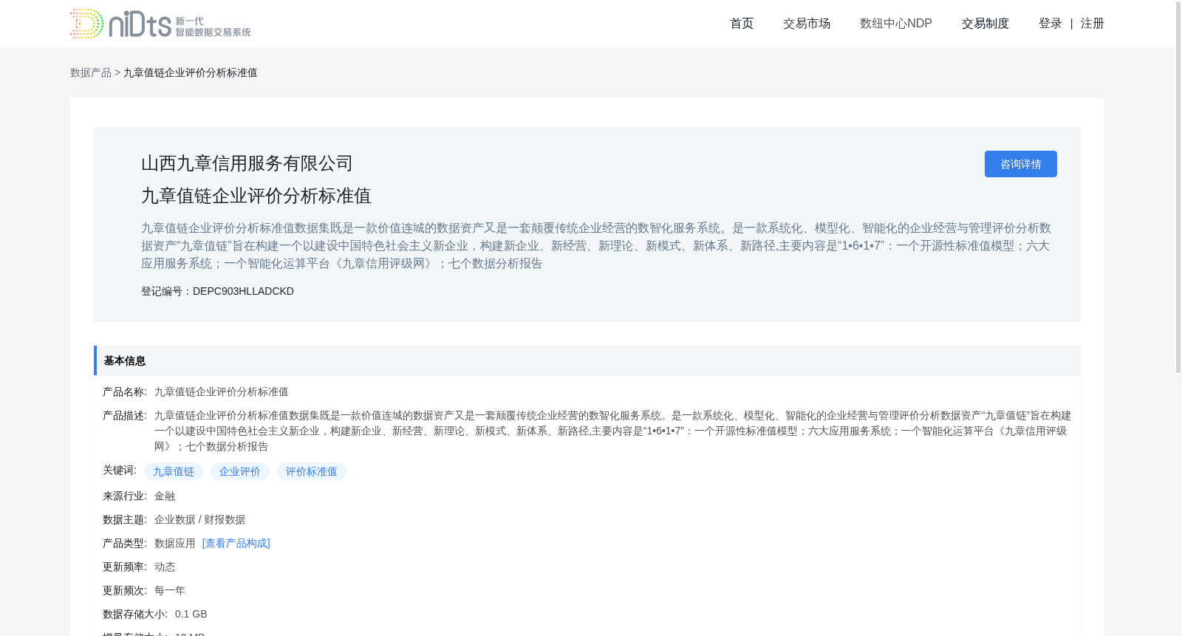Viewport: 1182px width, 636px height.
Task: Click the 更新频次 value 每一年
Action: pos(170,590)
